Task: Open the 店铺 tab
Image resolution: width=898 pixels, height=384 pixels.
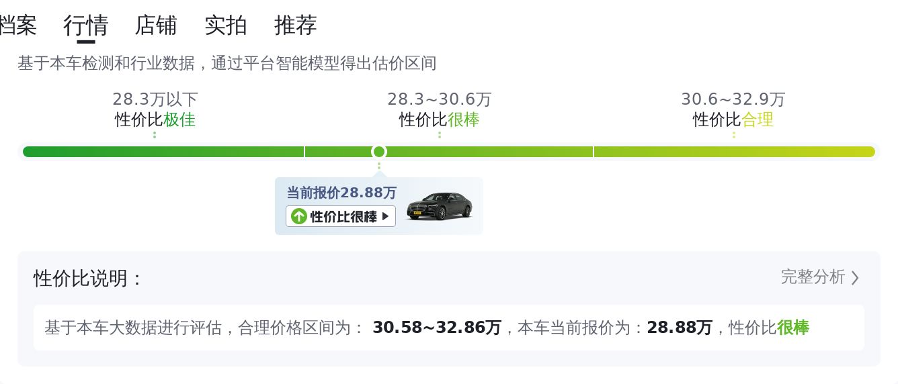Action: click(x=156, y=26)
